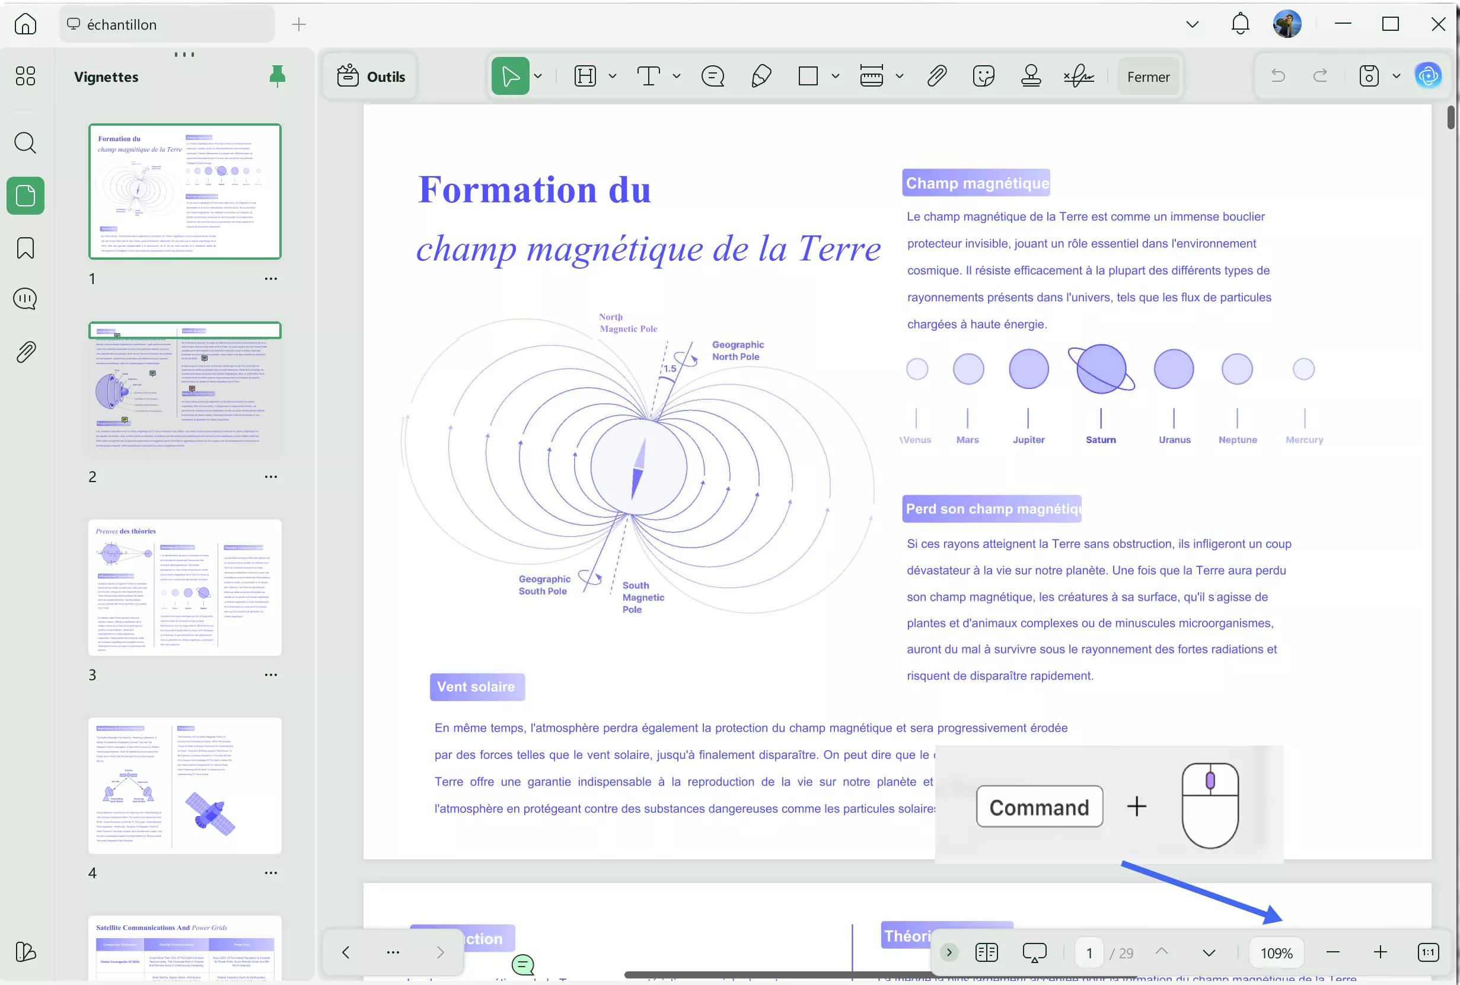1460x985 pixels.
Task: Open the AI assistant icon
Action: tap(1428, 76)
